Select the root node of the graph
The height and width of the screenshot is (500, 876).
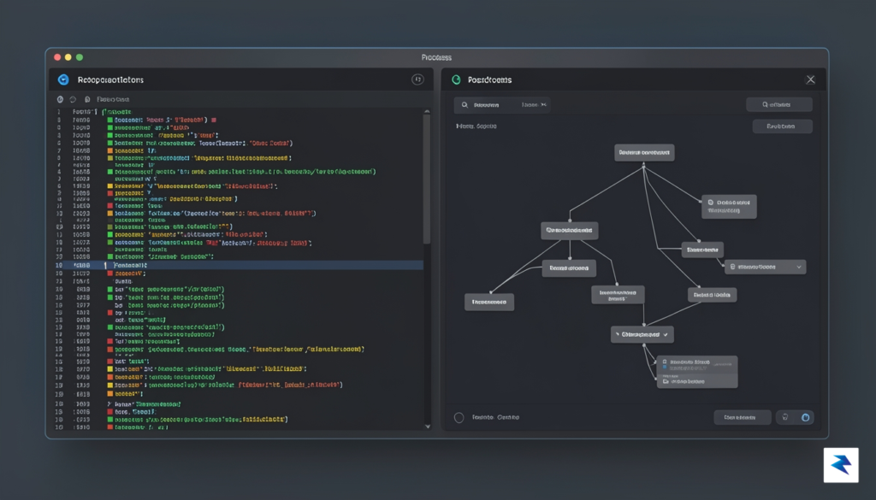click(x=644, y=152)
